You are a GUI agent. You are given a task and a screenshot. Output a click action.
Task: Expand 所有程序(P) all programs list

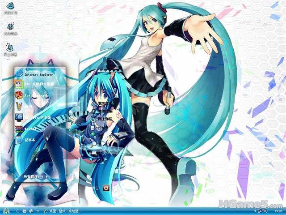click(x=35, y=176)
